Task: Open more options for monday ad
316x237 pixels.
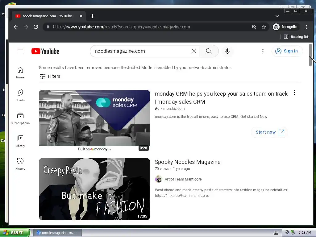Action: tap(294, 93)
